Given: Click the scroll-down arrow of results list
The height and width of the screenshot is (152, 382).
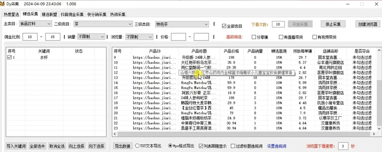Looking at the screenshot, I should point(379,128).
